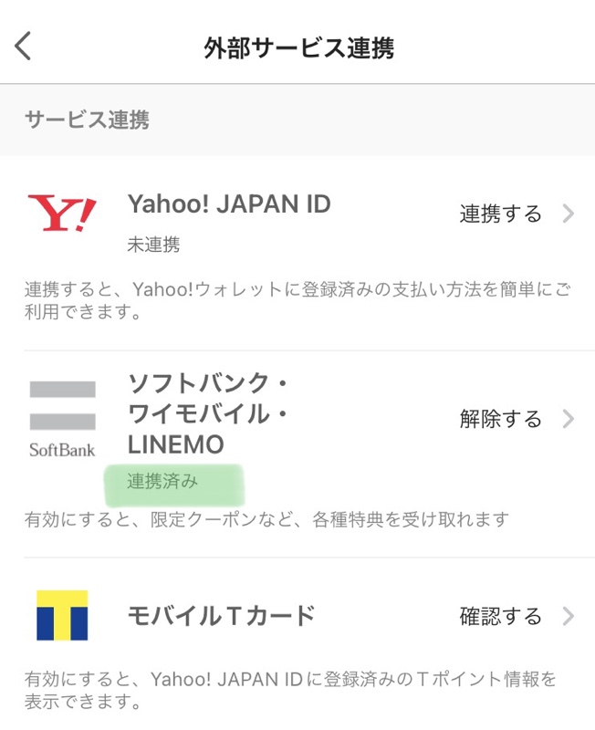Tap the yellow and blue T Card logo
The image size is (595, 730).
point(62,615)
